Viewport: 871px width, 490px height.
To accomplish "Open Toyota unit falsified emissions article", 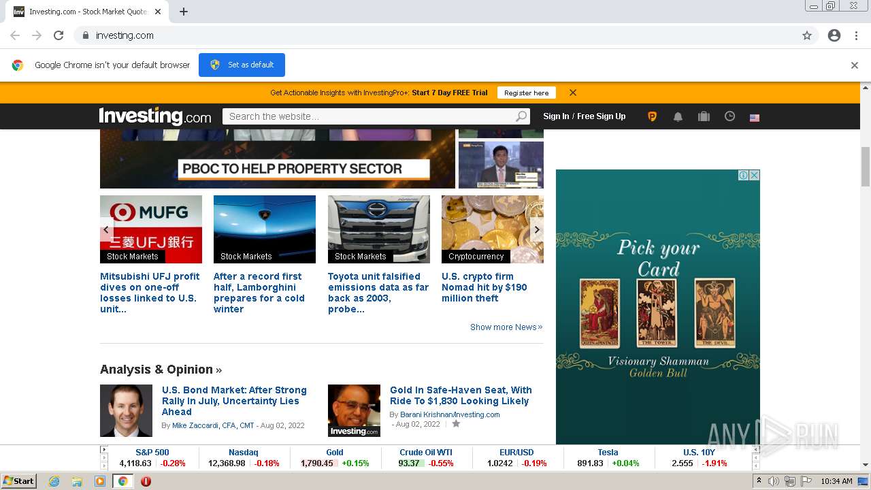I will pyautogui.click(x=378, y=293).
